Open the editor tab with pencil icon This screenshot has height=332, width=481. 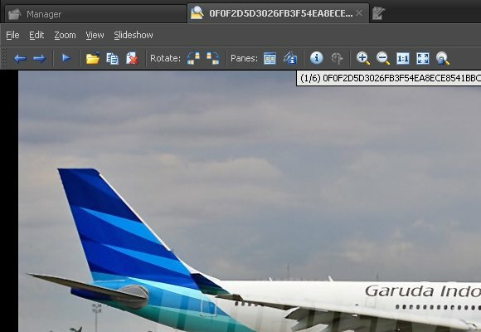pyautogui.click(x=378, y=14)
